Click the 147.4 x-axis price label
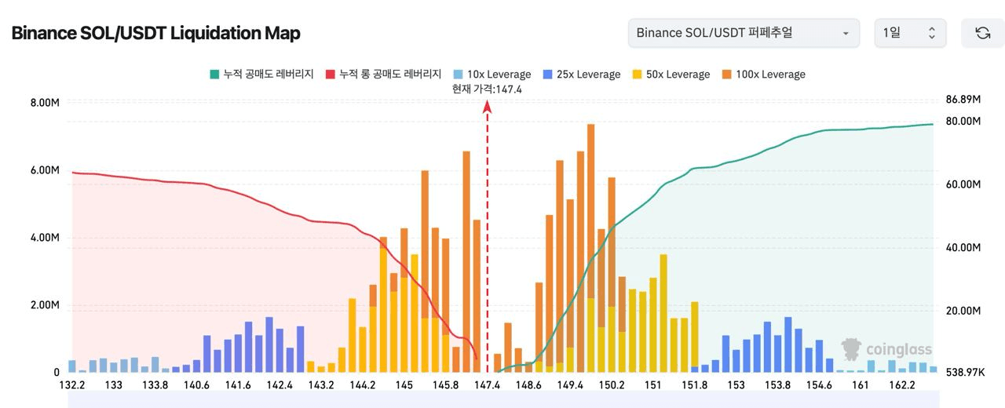The image size is (1005, 408). [488, 385]
